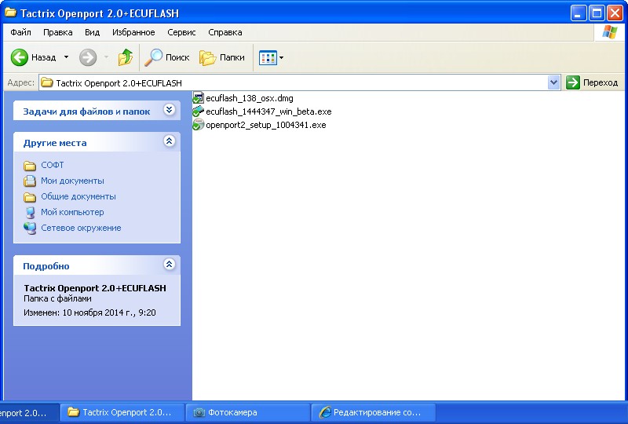Click openport2_setup_1004341.exe file name
This screenshot has height=424, width=628.
tap(266, 125)
